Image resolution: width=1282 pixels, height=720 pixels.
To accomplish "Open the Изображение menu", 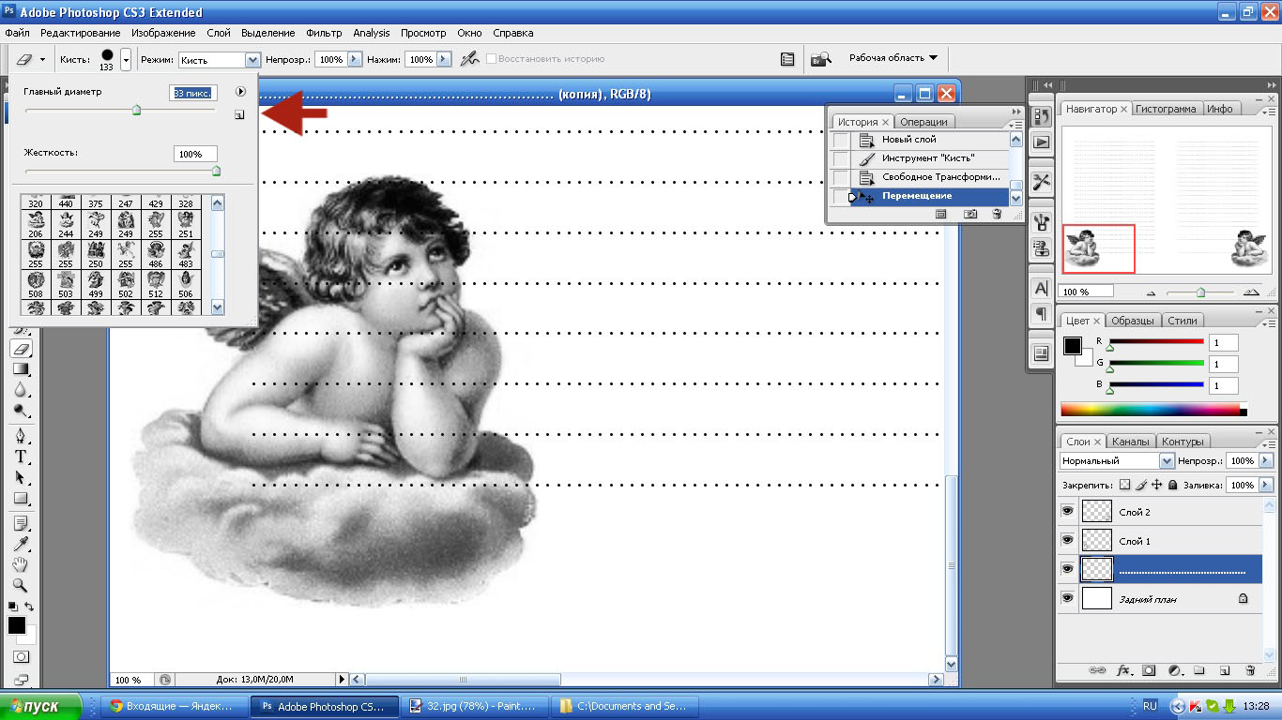I will pyautogui.click(x=163, y=33).
